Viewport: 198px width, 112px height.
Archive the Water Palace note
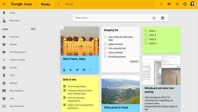tap(84, 70)
